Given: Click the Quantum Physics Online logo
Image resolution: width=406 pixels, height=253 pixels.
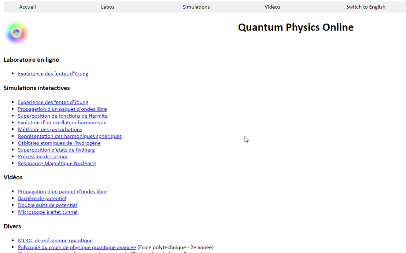Looking at the screenshot, I should (x=16, y=32).
